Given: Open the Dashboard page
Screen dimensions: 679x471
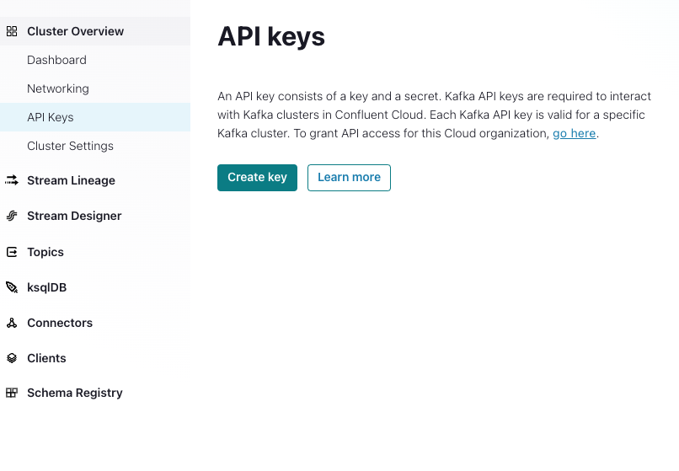Looking at the screenshot, I should click(56, 60).
